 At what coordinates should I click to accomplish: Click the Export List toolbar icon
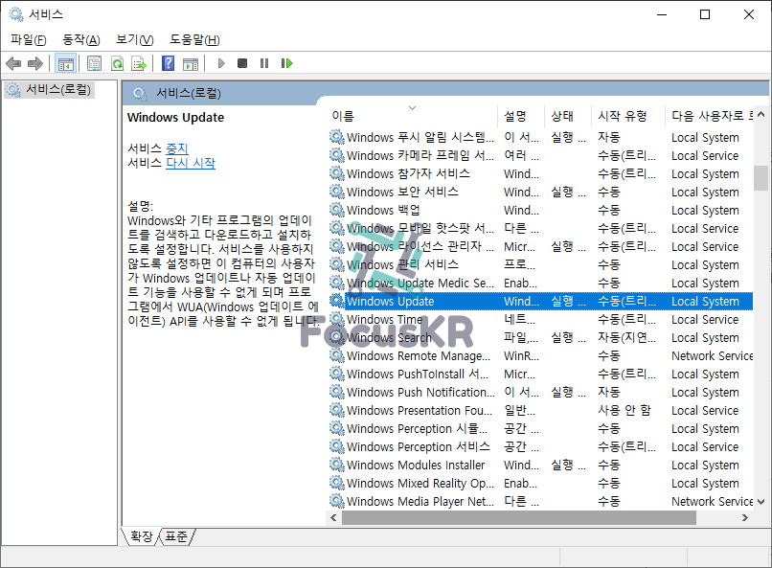(139, 63)
